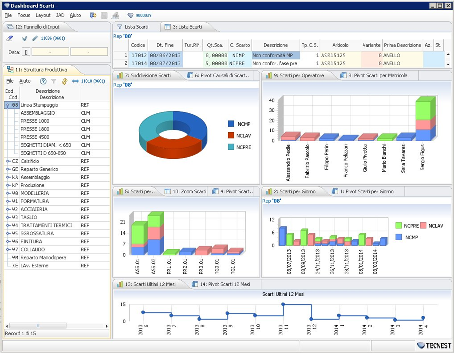
Task: Click the Lista Scarti table scroll-down arrow
Action: pos(448,64)
